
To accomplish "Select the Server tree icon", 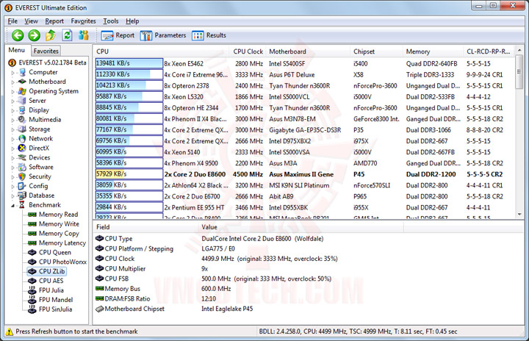I will coord(22,101).
